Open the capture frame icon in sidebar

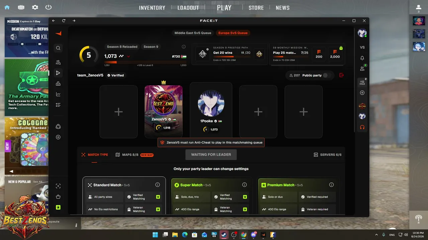coord(58,186)
